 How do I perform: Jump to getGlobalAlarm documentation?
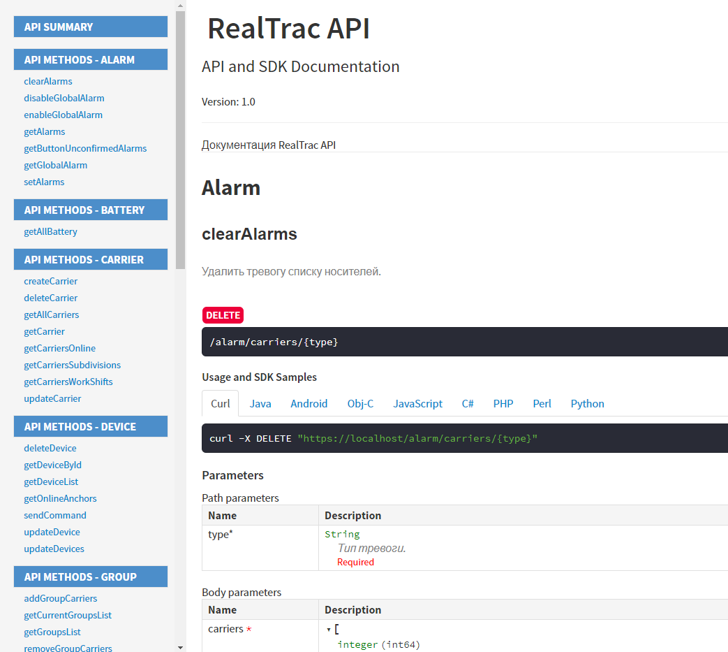56,165
